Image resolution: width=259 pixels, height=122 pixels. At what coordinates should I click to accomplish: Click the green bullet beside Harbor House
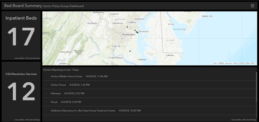click(47, 85)
